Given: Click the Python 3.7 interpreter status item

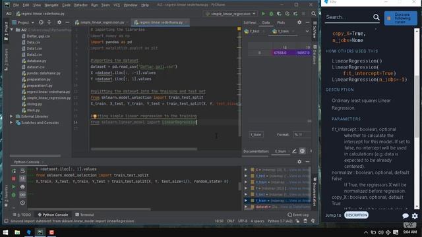Looking at the screenshot, I should pos(280,221).
